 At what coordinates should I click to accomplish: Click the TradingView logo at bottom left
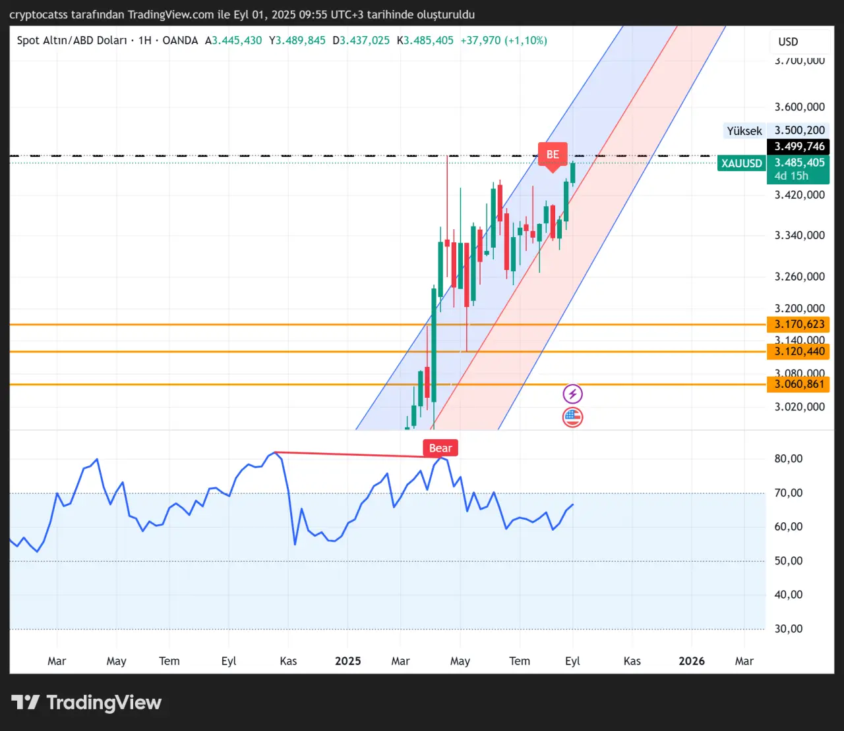pos(86,703)
